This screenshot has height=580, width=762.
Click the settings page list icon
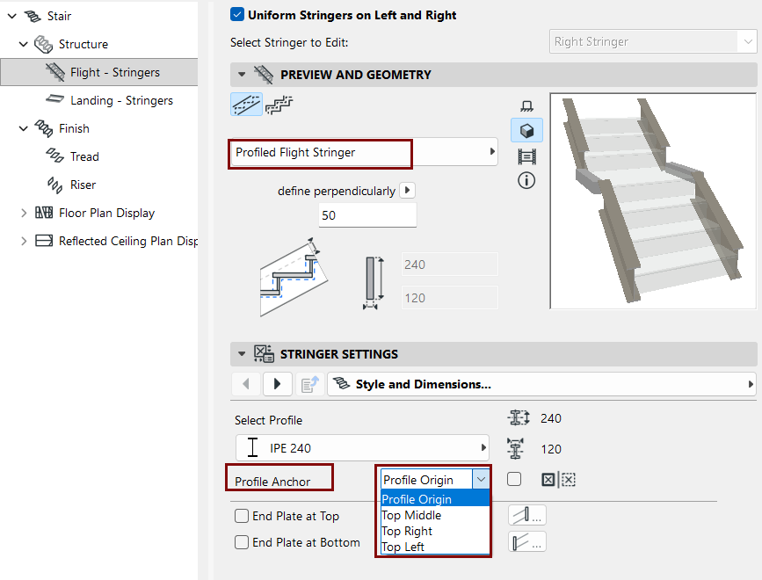pos(310,384)
